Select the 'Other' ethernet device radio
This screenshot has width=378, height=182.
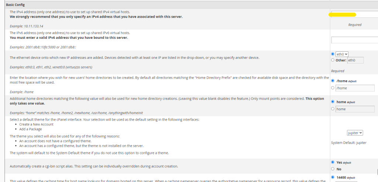[333, 60]
